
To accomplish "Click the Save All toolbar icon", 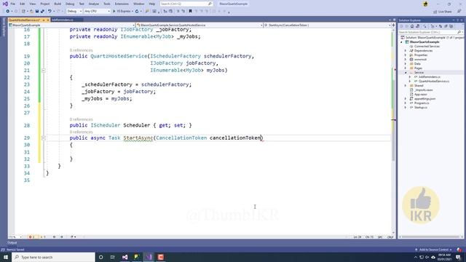I will pos(42,12).
